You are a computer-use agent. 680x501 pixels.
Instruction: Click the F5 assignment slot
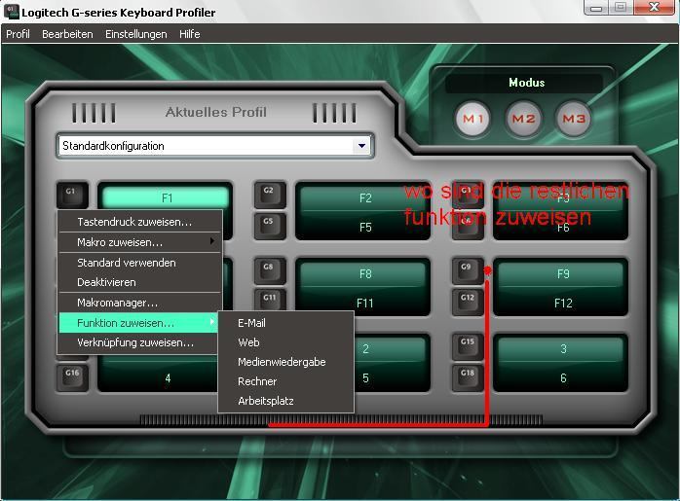point(363,226)
